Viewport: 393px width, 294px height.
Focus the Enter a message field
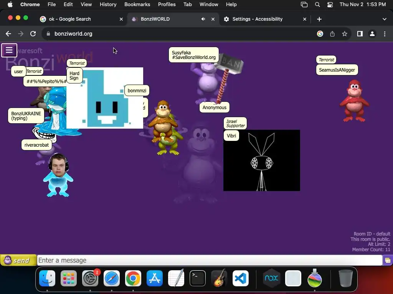pos(210,260)
